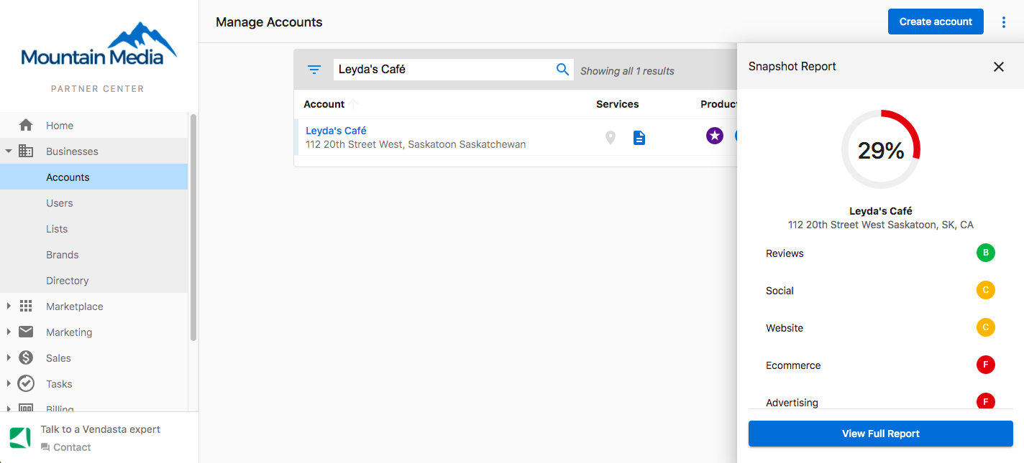Click the Sales dollar icon

click(26, 357)
